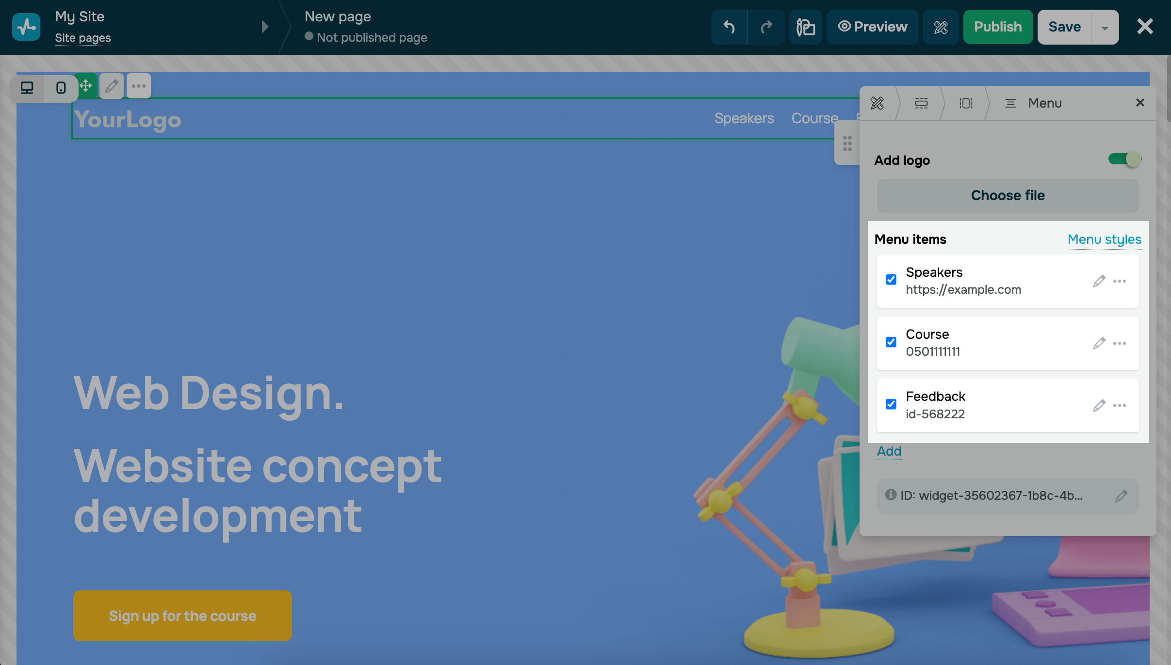Click the move block handle icon
Viewport: 1171px width, 665px height.
[86, 86]
